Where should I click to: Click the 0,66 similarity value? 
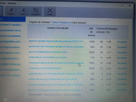(109, 58)
